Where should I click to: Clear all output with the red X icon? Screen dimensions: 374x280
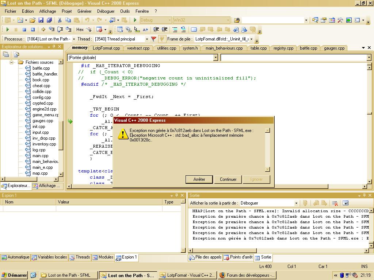(335, 203)
